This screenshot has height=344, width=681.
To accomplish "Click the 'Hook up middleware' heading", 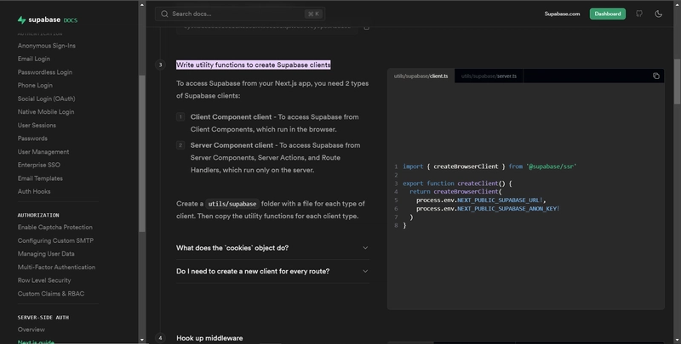I will pos(209,338).
